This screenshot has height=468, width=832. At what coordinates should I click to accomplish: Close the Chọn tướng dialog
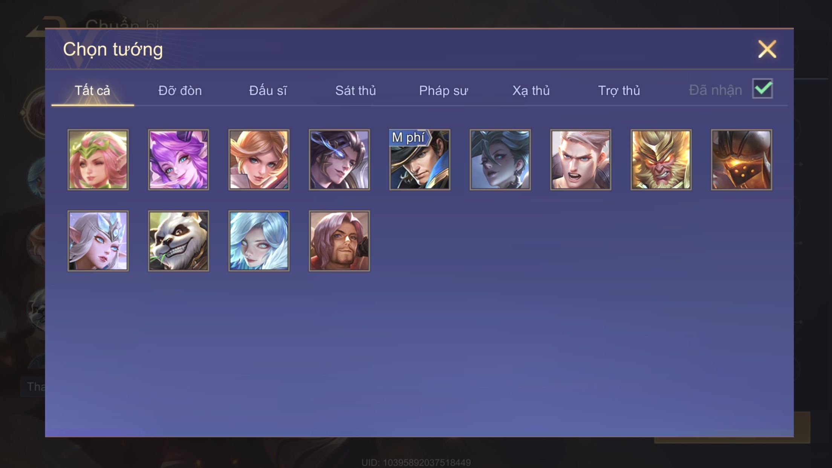767,49
